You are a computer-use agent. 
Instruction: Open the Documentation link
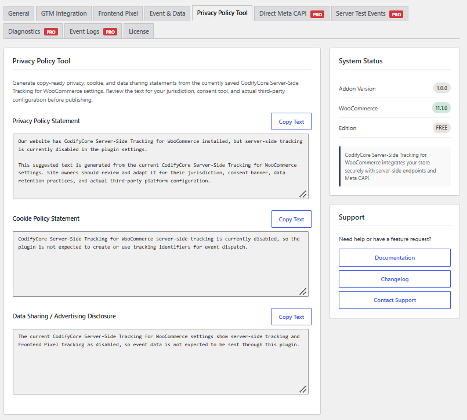click(394, 257)
